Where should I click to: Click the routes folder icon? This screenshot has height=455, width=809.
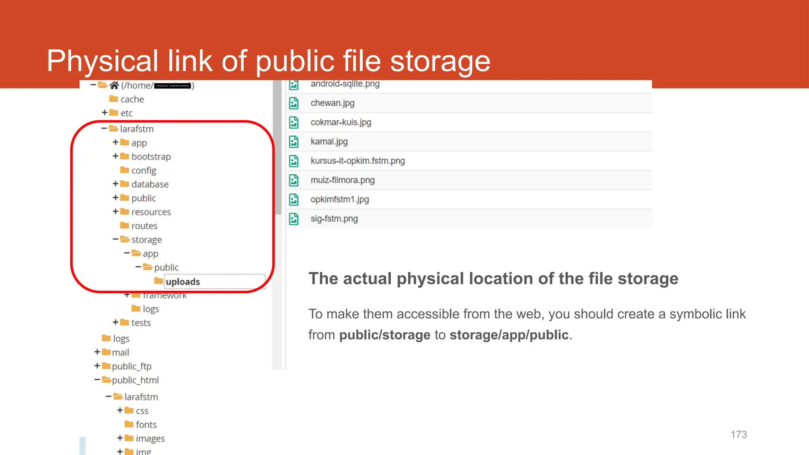point(125,225)
